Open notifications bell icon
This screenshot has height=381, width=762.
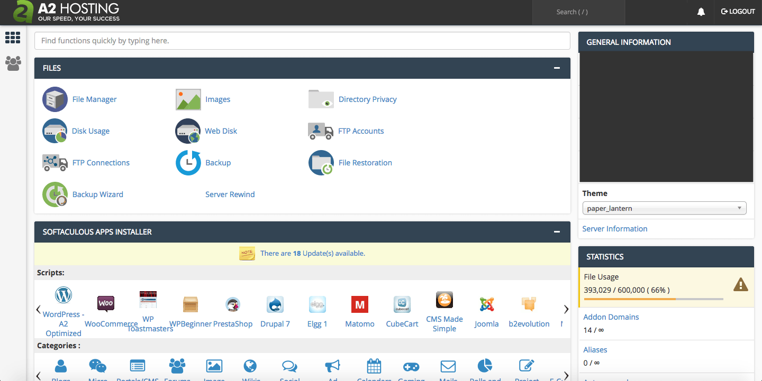click(701, 12)
